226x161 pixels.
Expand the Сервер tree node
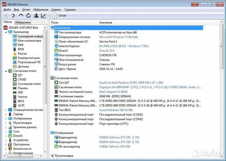tap(6, 114)
